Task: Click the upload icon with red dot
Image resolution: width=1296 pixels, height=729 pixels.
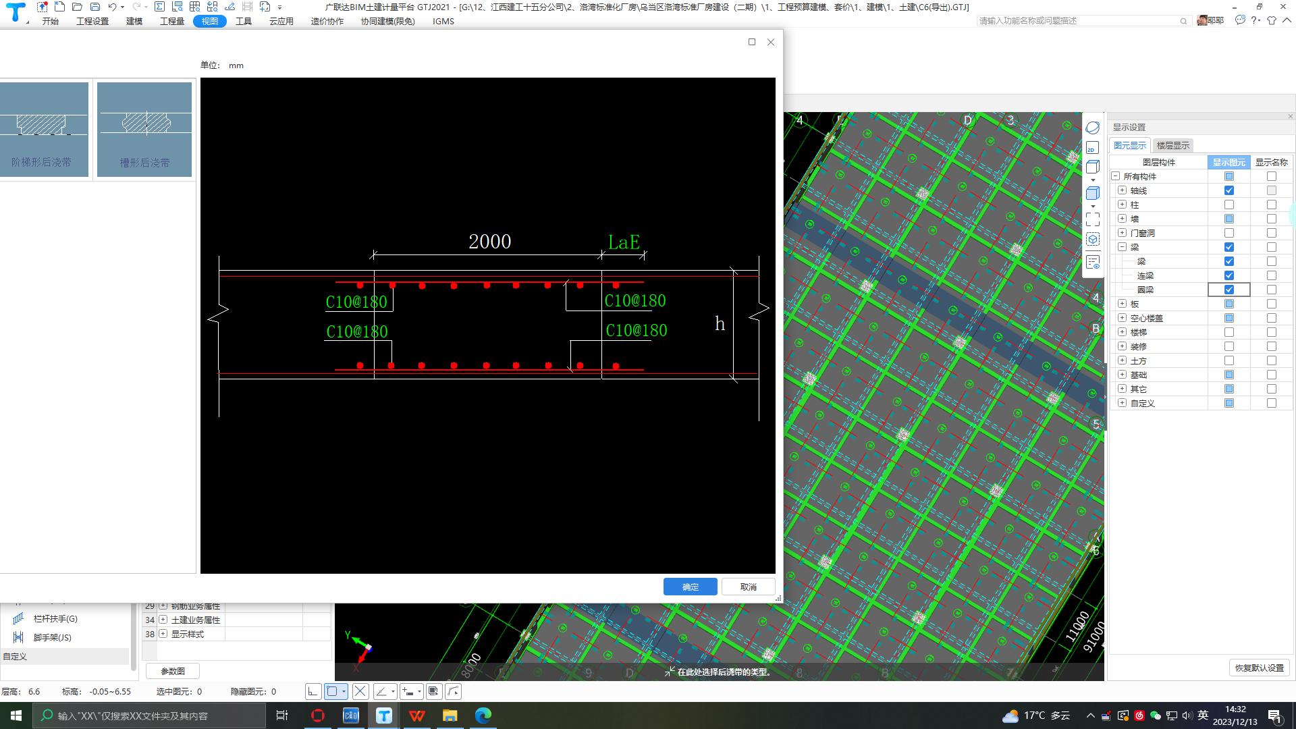Action: tap(42, 7)
